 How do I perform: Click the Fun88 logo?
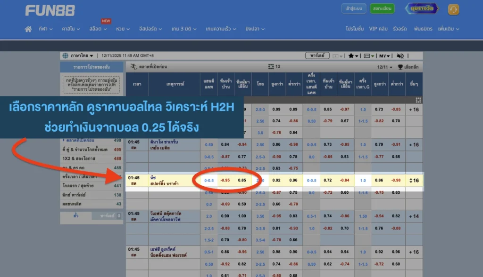(x=50, y=10)
